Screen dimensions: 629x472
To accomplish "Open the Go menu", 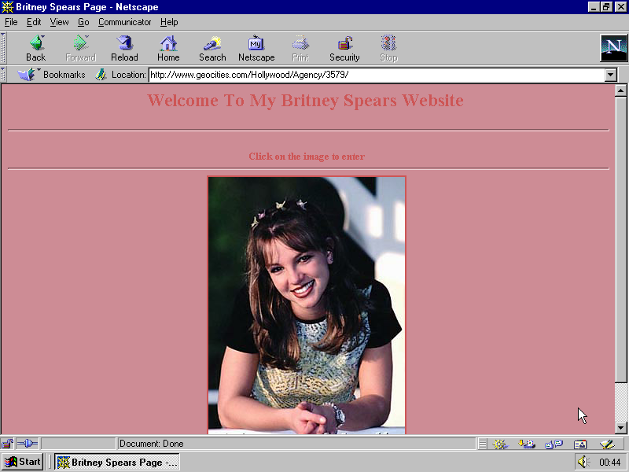I will pos(83,22).
